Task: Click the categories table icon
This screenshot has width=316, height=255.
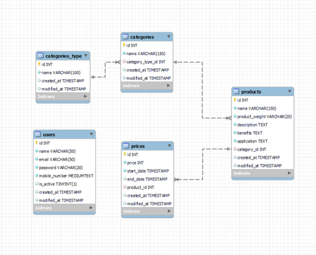Action: [126, 37]
